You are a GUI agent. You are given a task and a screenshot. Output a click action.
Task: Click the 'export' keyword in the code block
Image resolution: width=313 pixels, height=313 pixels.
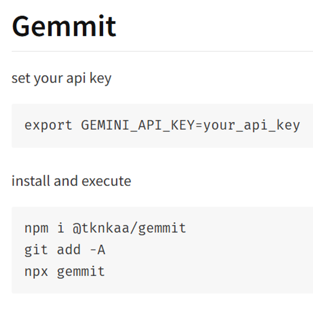[x=48, y=126]
